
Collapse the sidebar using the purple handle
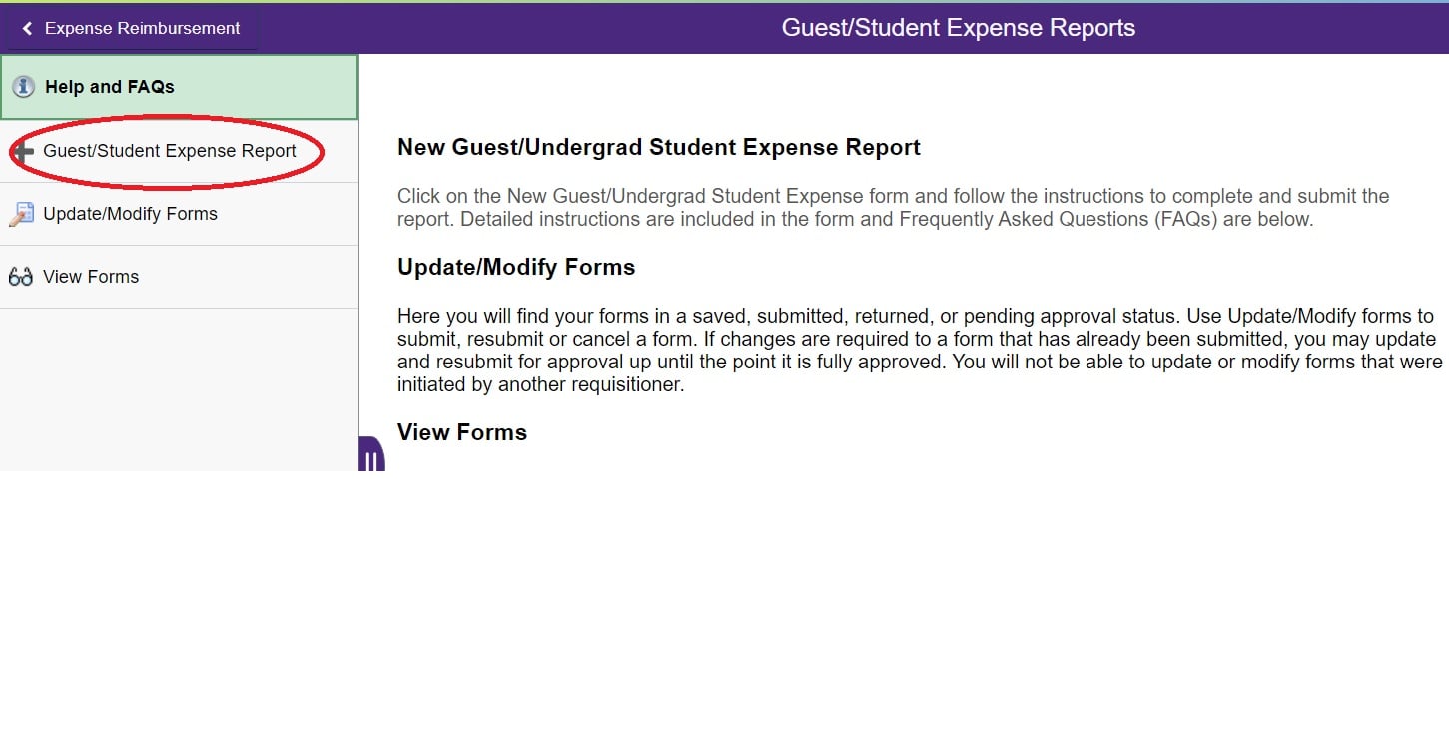tap(370, 457)
